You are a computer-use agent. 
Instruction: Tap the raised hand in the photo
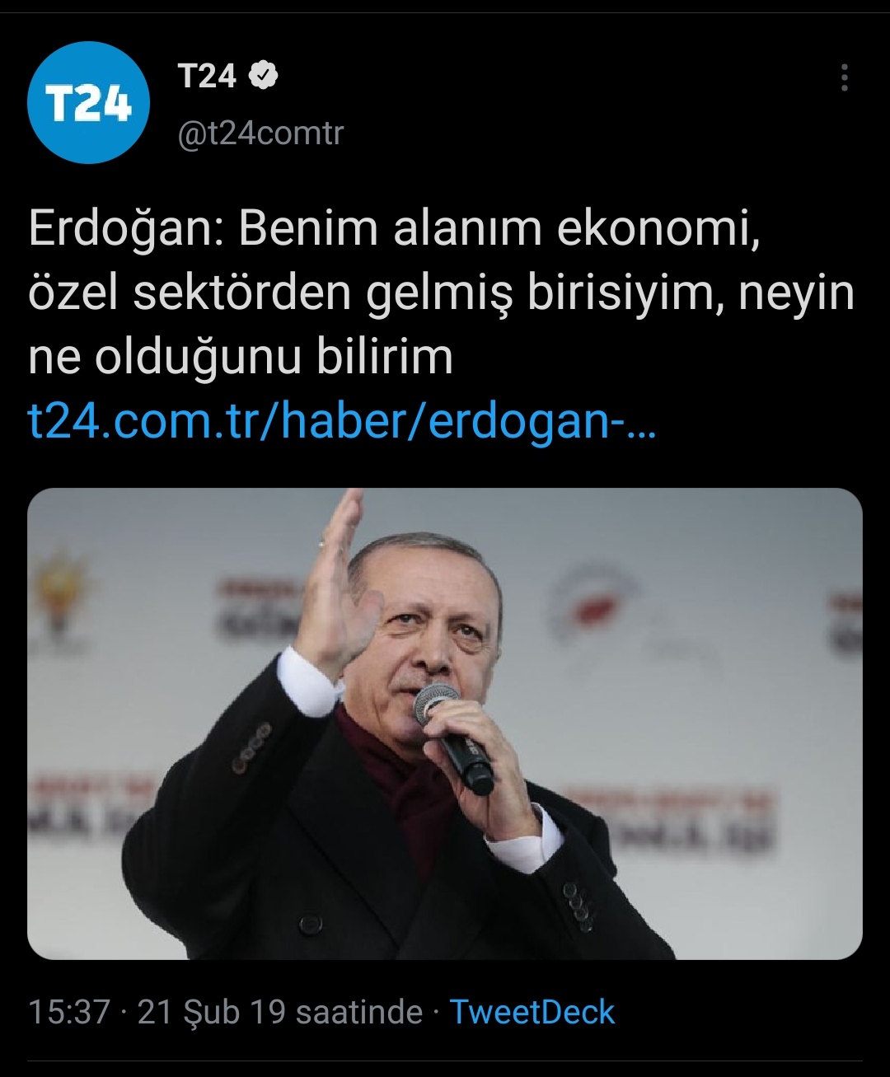[334, 589]
